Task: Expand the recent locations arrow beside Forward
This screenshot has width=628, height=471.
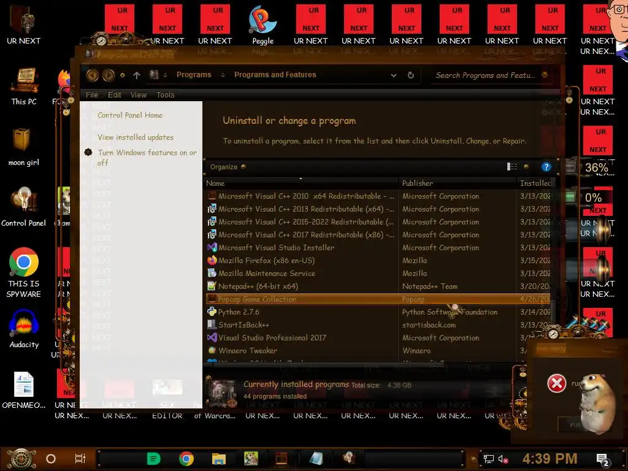Action: [123, 75]
